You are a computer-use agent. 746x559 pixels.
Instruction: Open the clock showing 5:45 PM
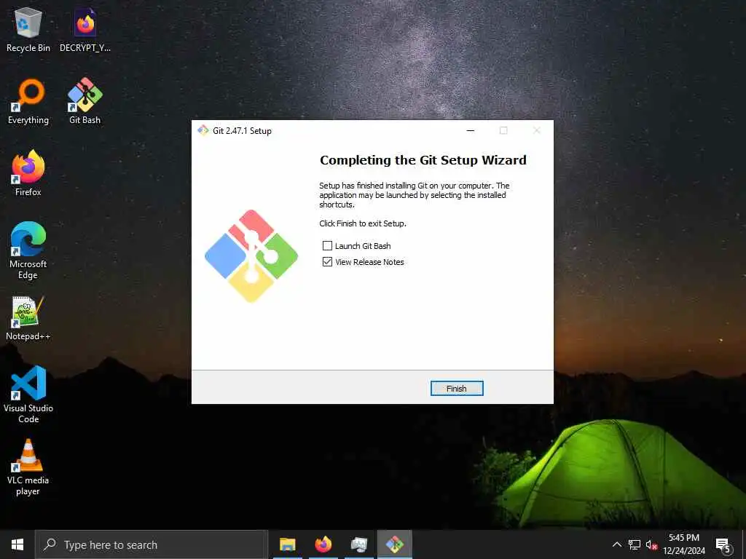[x=684, y=544]
